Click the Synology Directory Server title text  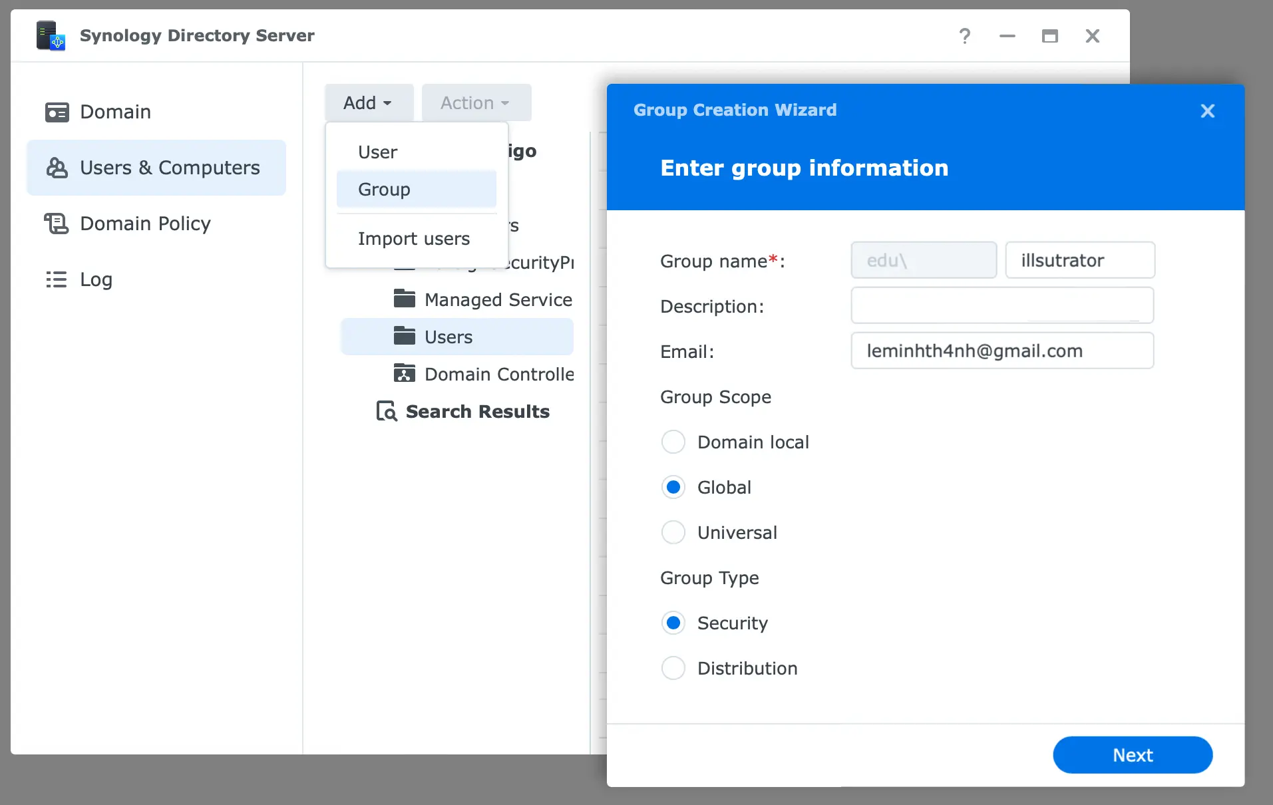[197, 36]
